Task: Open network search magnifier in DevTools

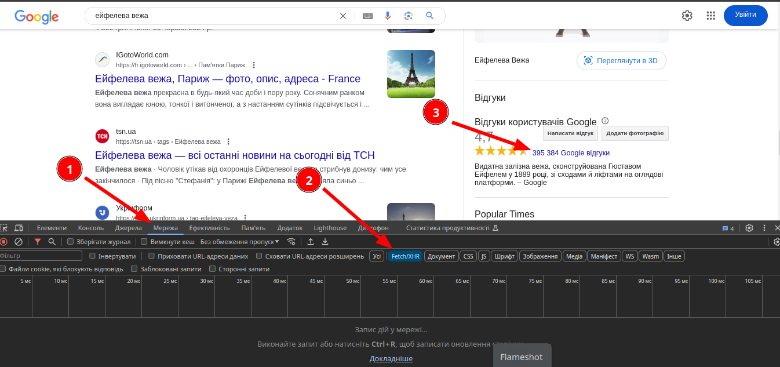Action: (x=52, y=242)
